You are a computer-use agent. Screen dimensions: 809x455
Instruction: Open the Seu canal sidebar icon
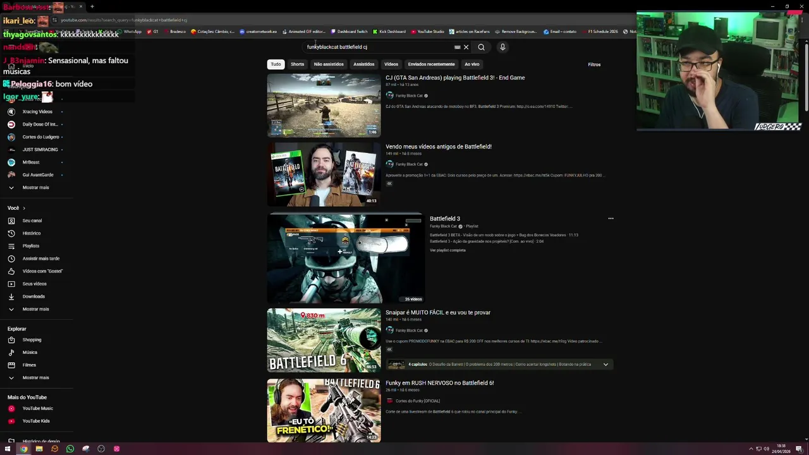pyautogui.click(x=11, y=221)
